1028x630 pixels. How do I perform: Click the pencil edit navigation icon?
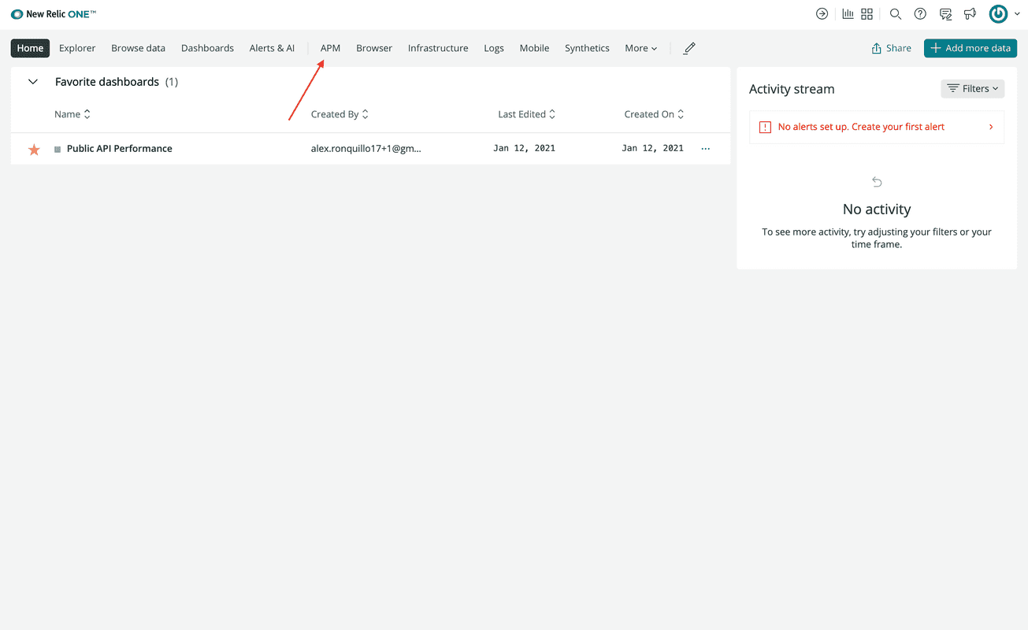[x=689, y=48]
